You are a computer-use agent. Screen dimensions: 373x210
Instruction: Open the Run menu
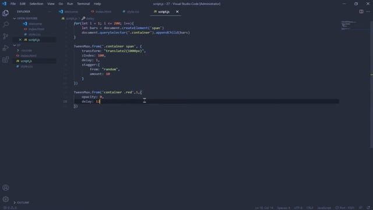[x=70, y=4]
